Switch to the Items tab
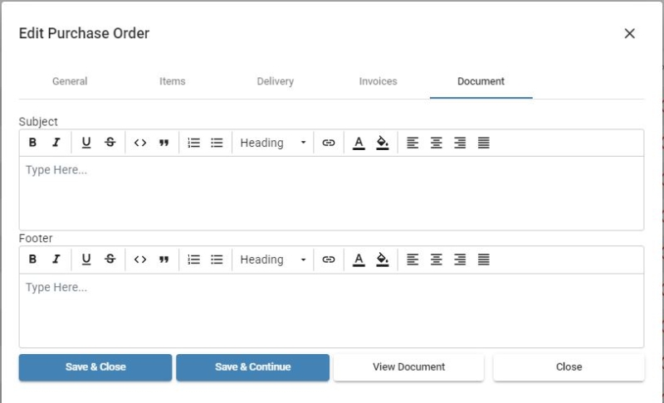This screenshot has width=664, height=403. click(x=173, y=81)
